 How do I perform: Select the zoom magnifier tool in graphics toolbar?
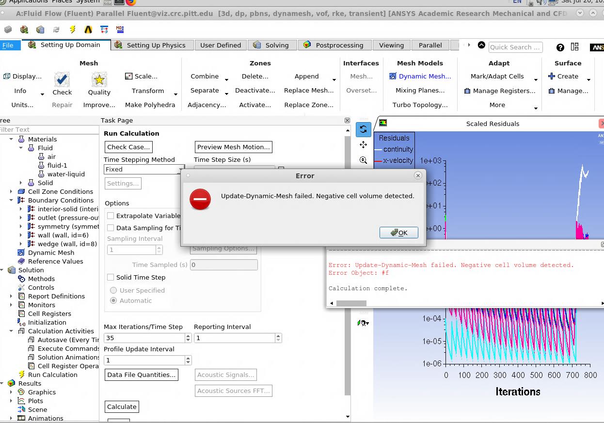(363, 160)
